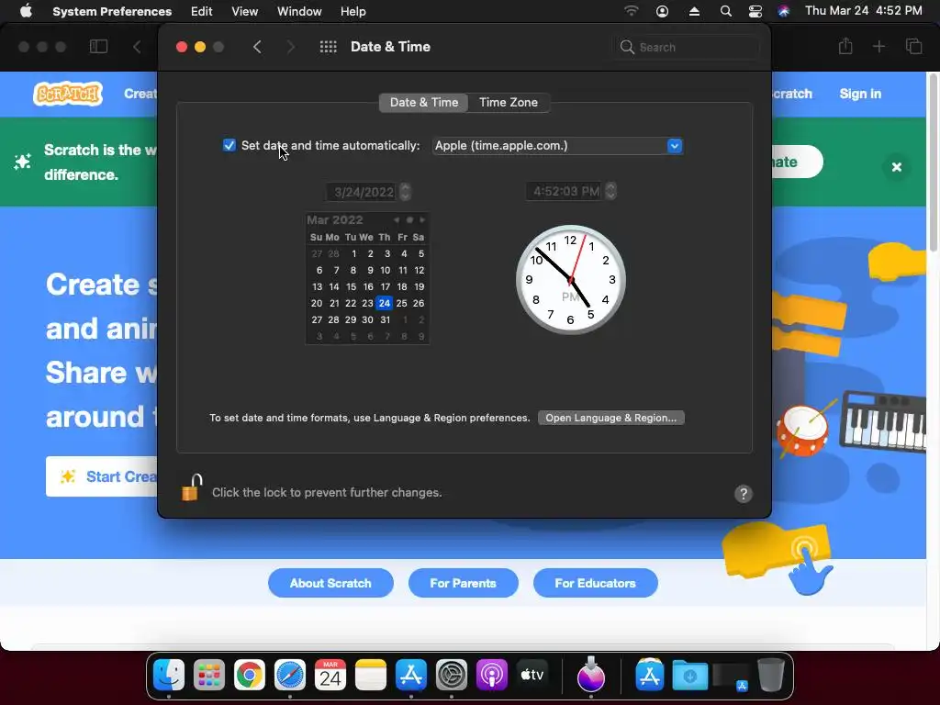The width and height of the screenshot is (940, 705).
Task: Open Notes from the Dock
Action: (371, 676)
